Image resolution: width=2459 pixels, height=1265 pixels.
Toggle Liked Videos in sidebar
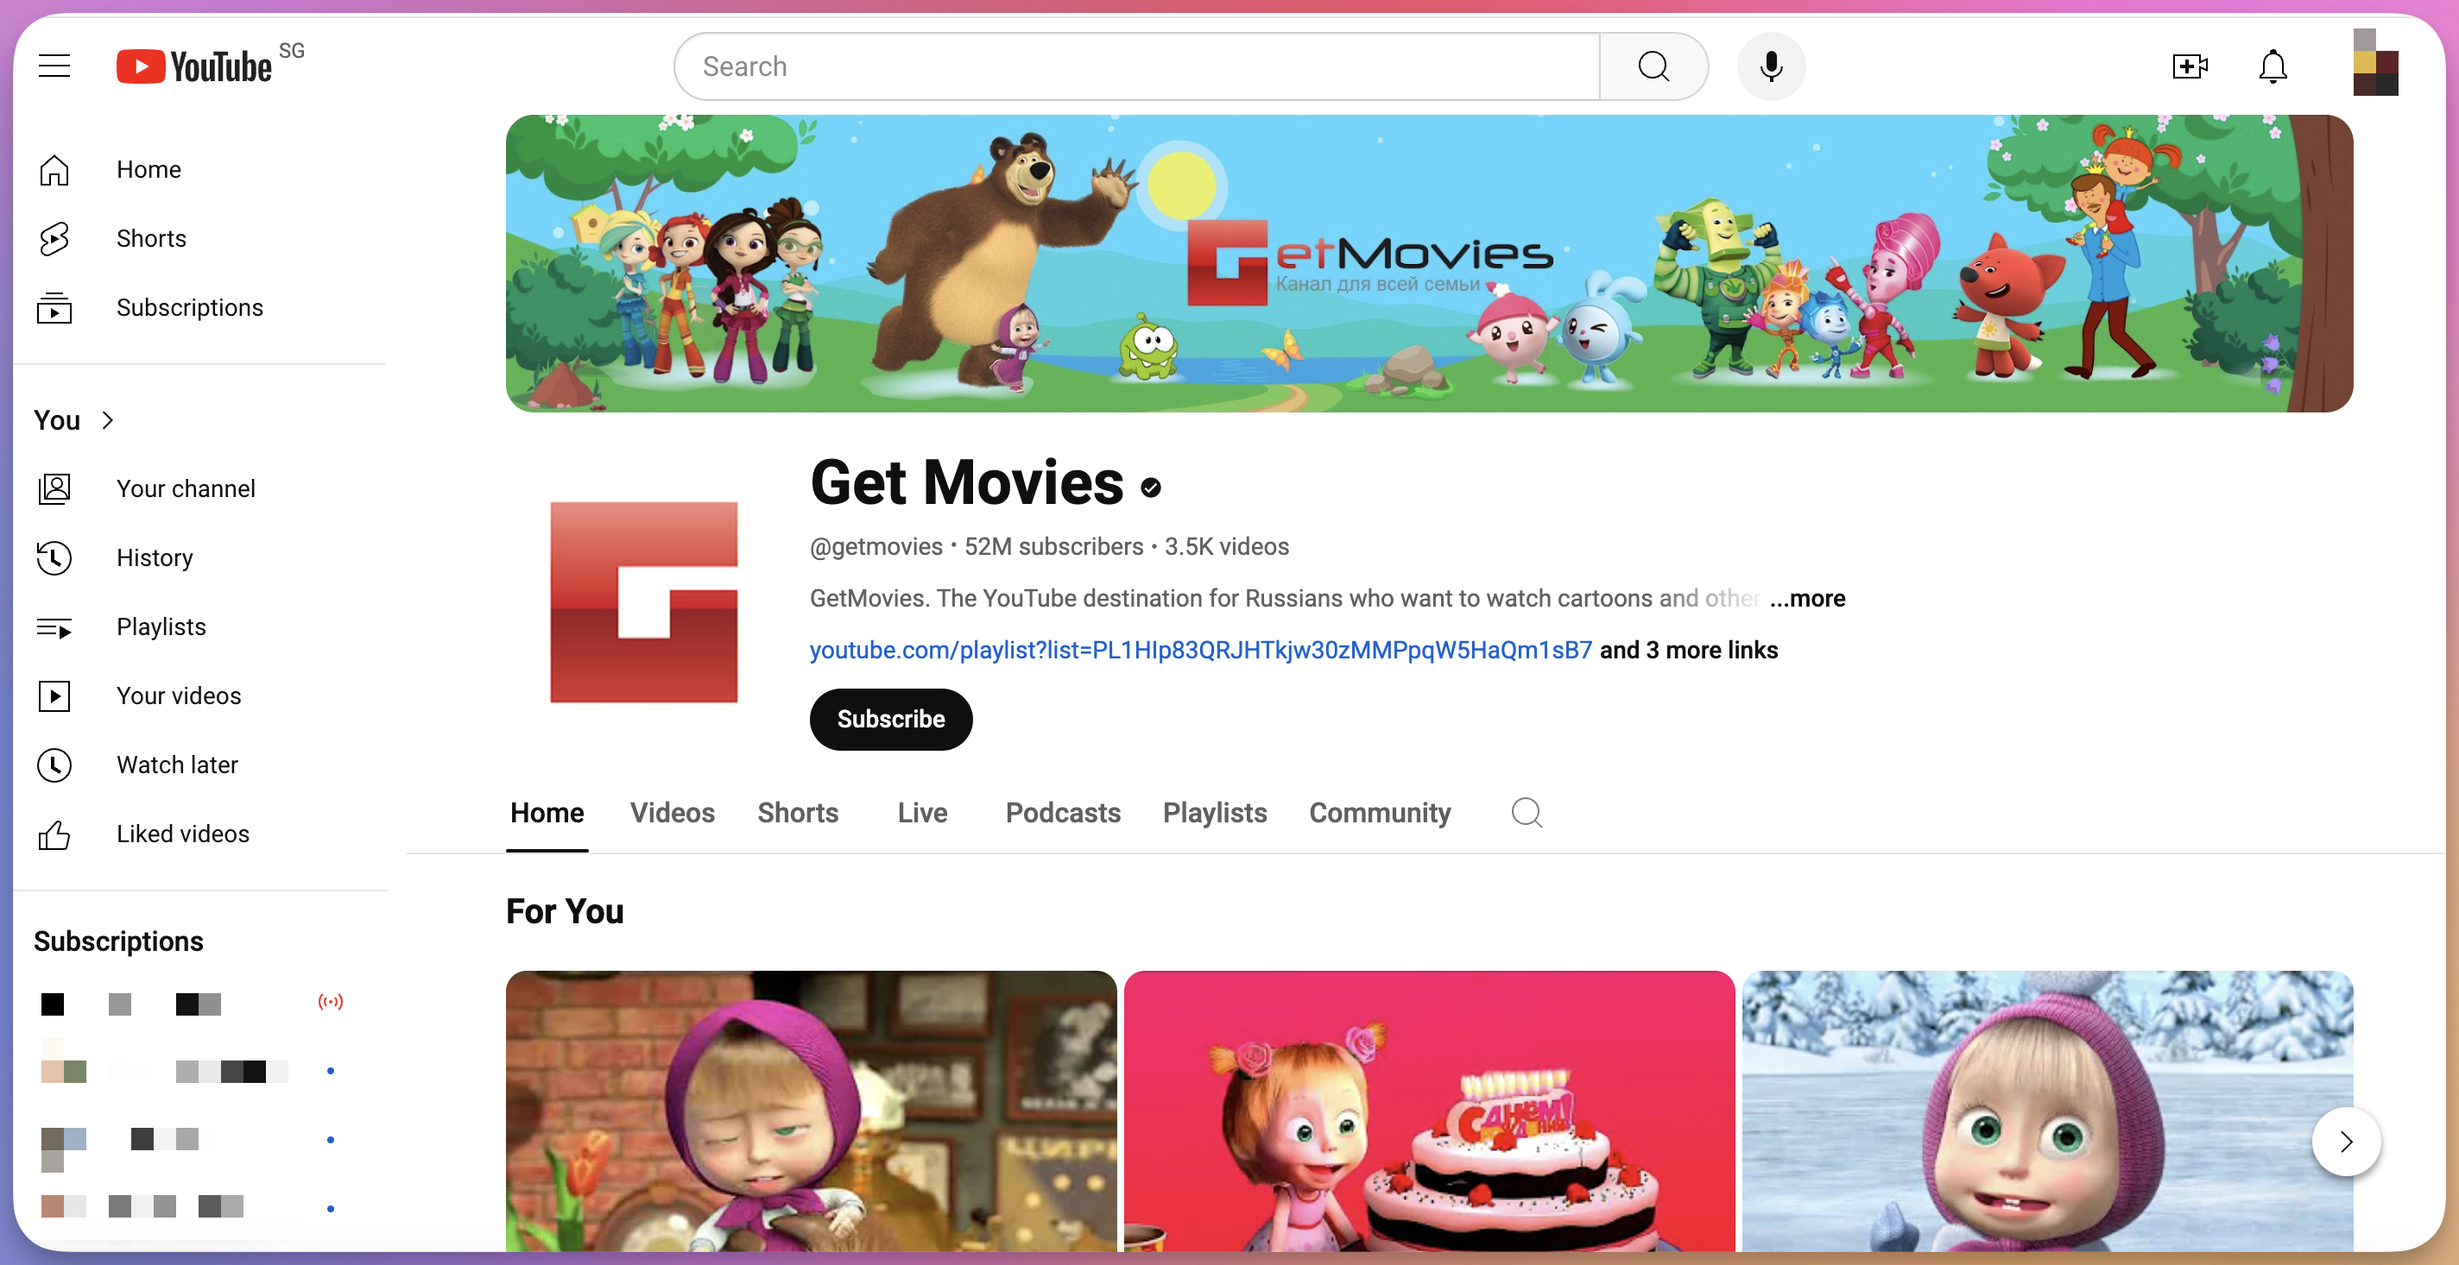(x=182, y=834)
